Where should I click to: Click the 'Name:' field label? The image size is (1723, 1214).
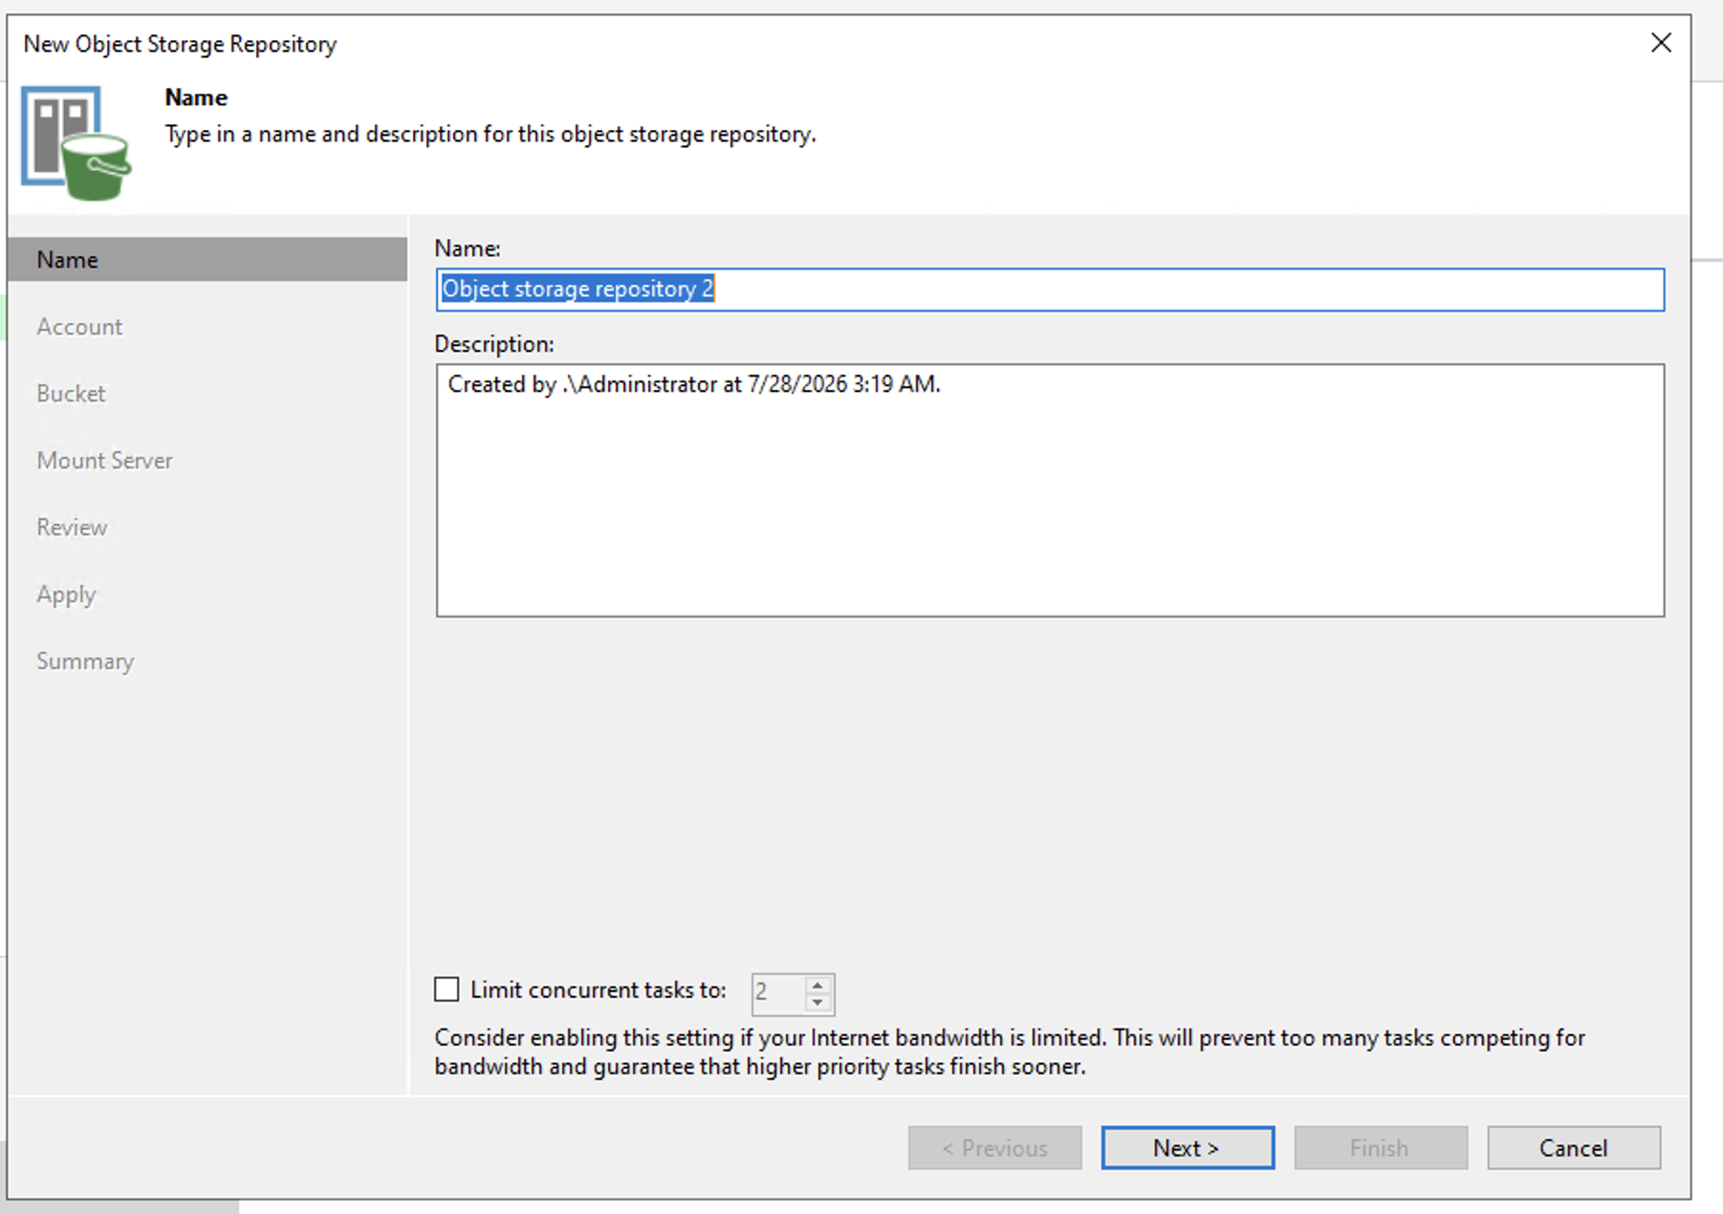pyautogui.click(x=468, y=249)
